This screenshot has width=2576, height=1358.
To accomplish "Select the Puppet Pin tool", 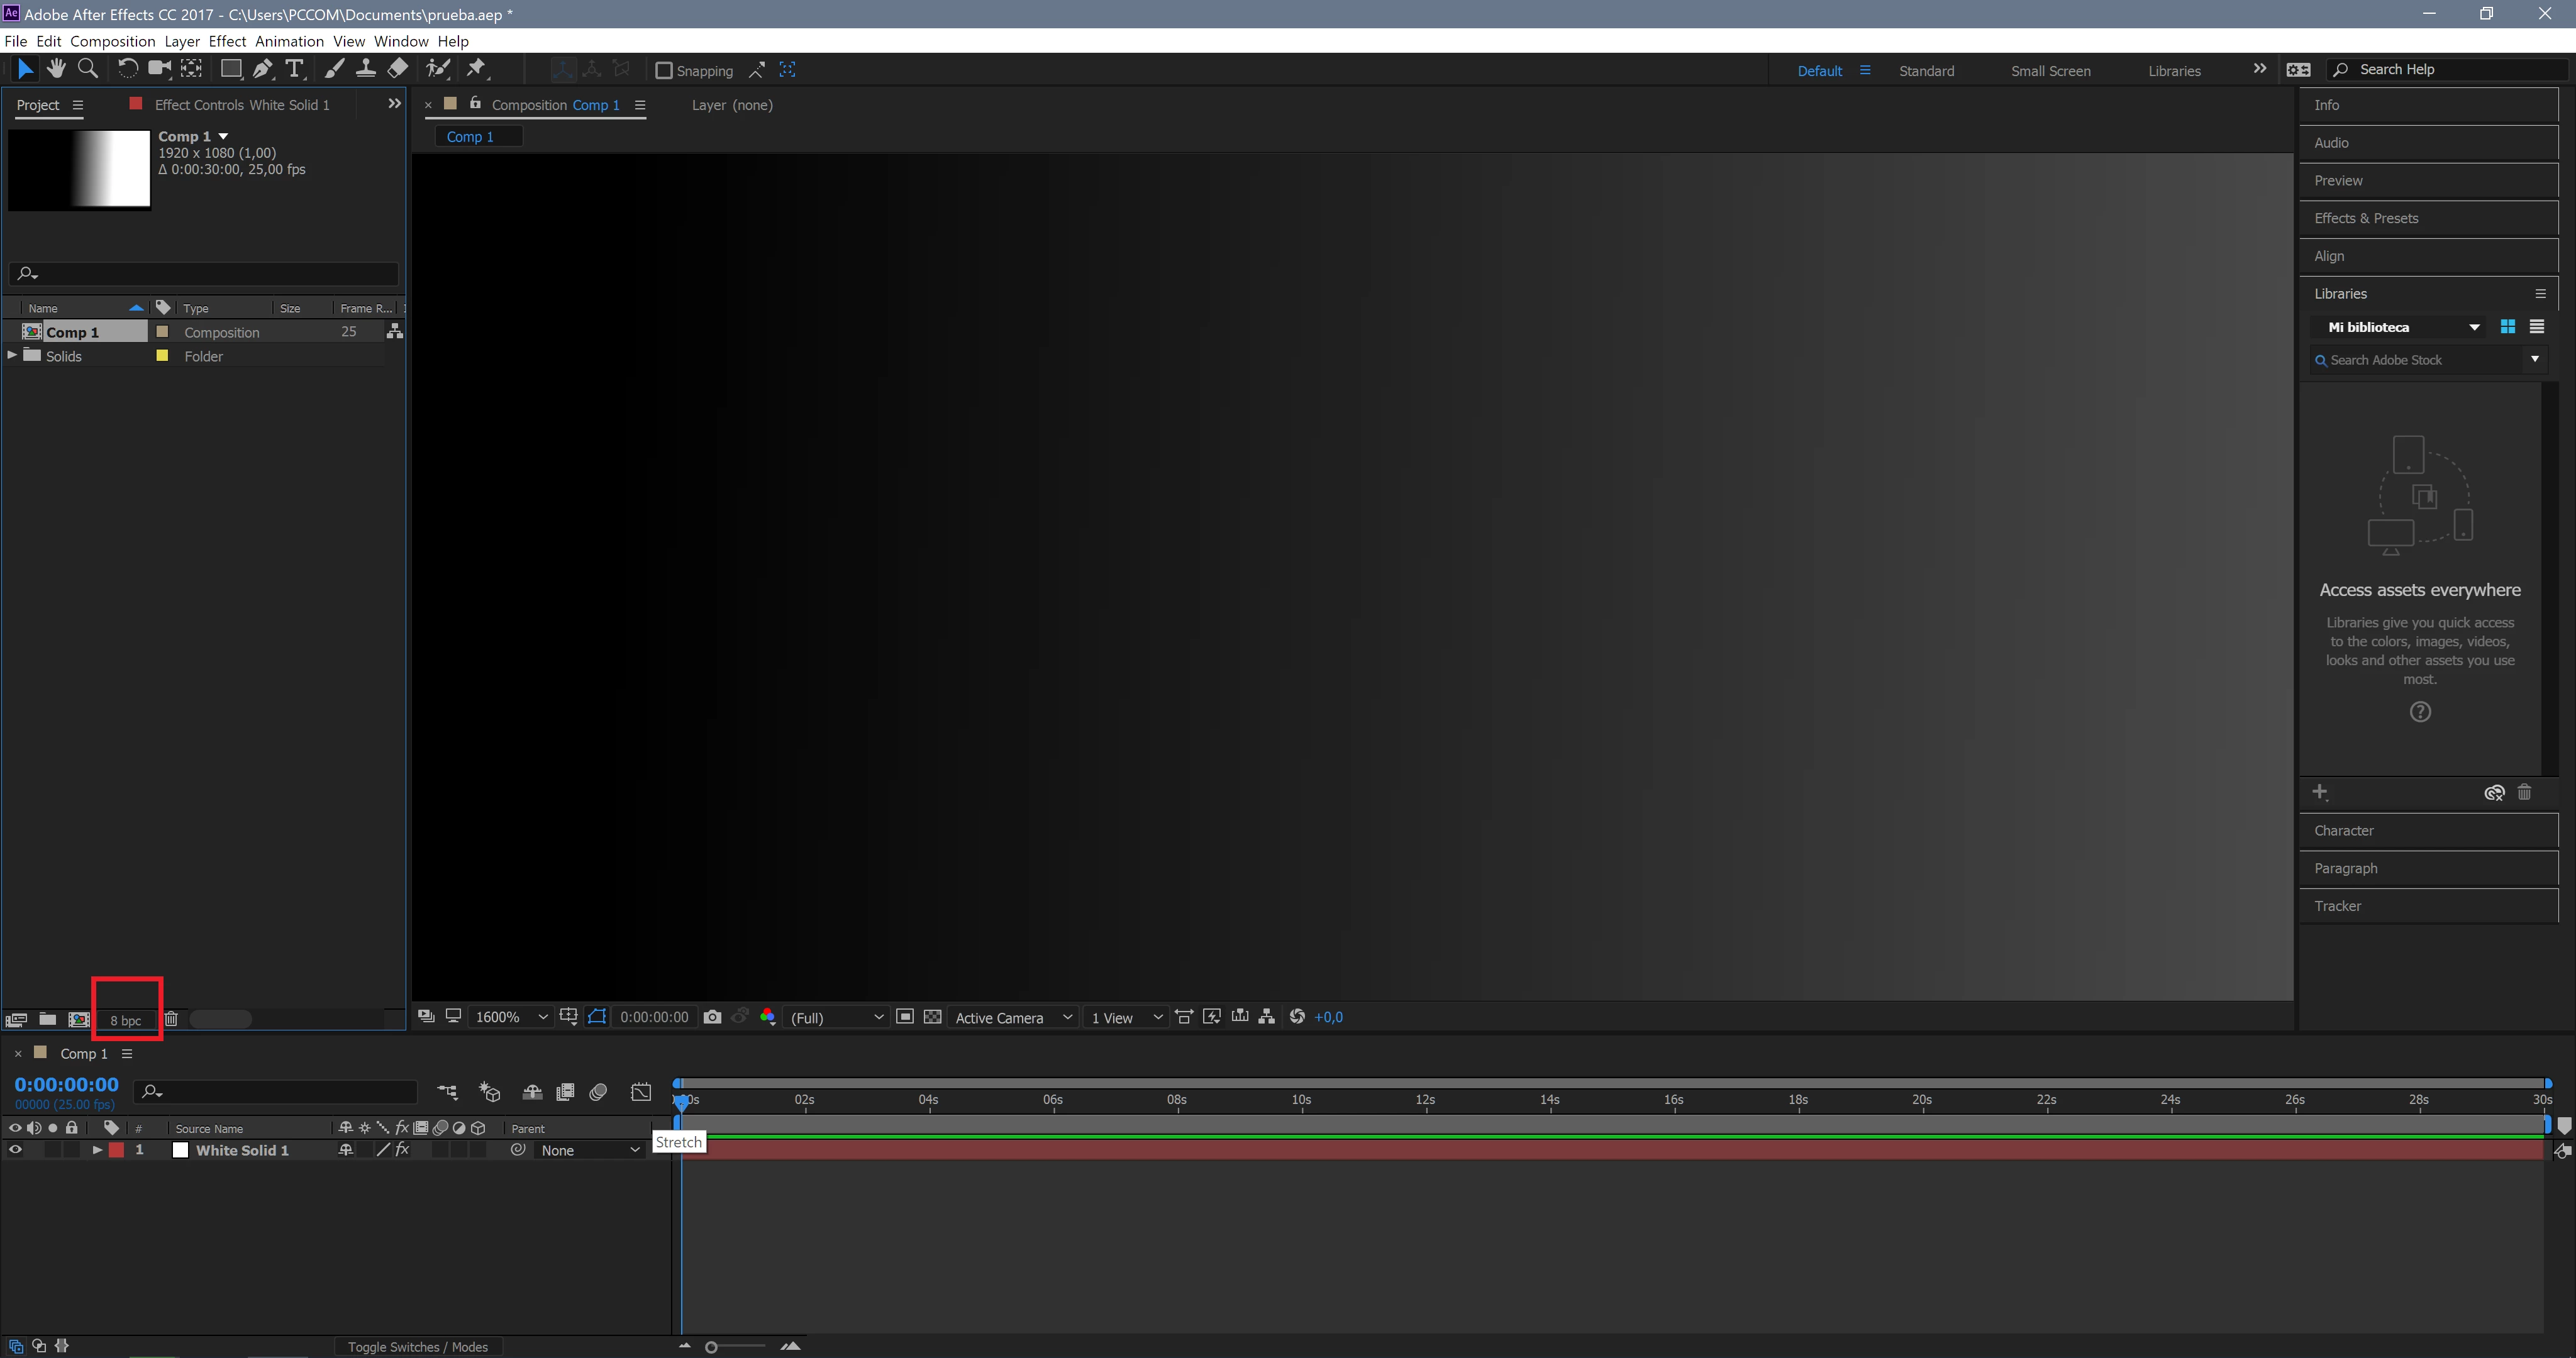I will point(476,69).
